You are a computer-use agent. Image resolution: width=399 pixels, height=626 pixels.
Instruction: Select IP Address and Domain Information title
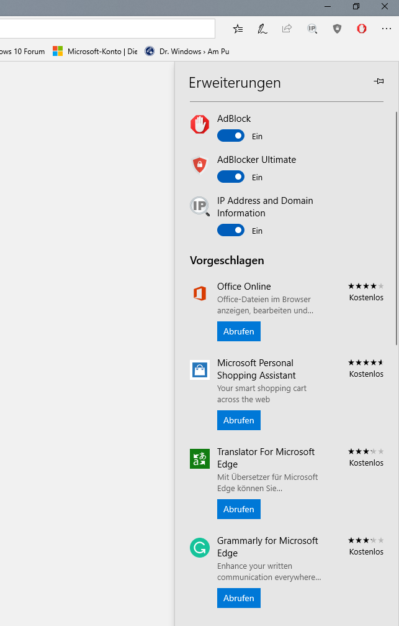pos(265,207)
